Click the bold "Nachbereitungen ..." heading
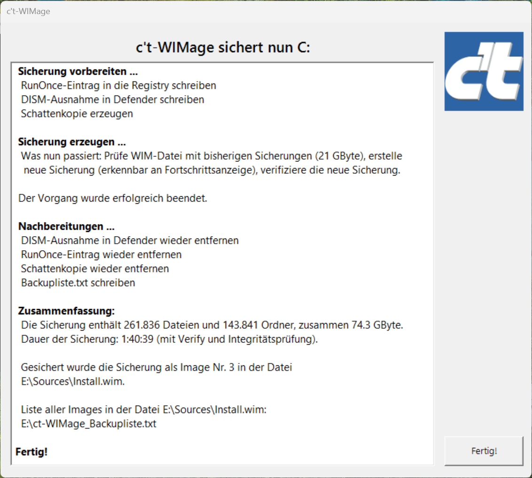Screen dimensions: 532x478 tap(66, 226)
